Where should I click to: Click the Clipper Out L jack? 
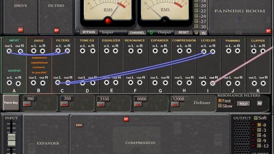point(254,83)
